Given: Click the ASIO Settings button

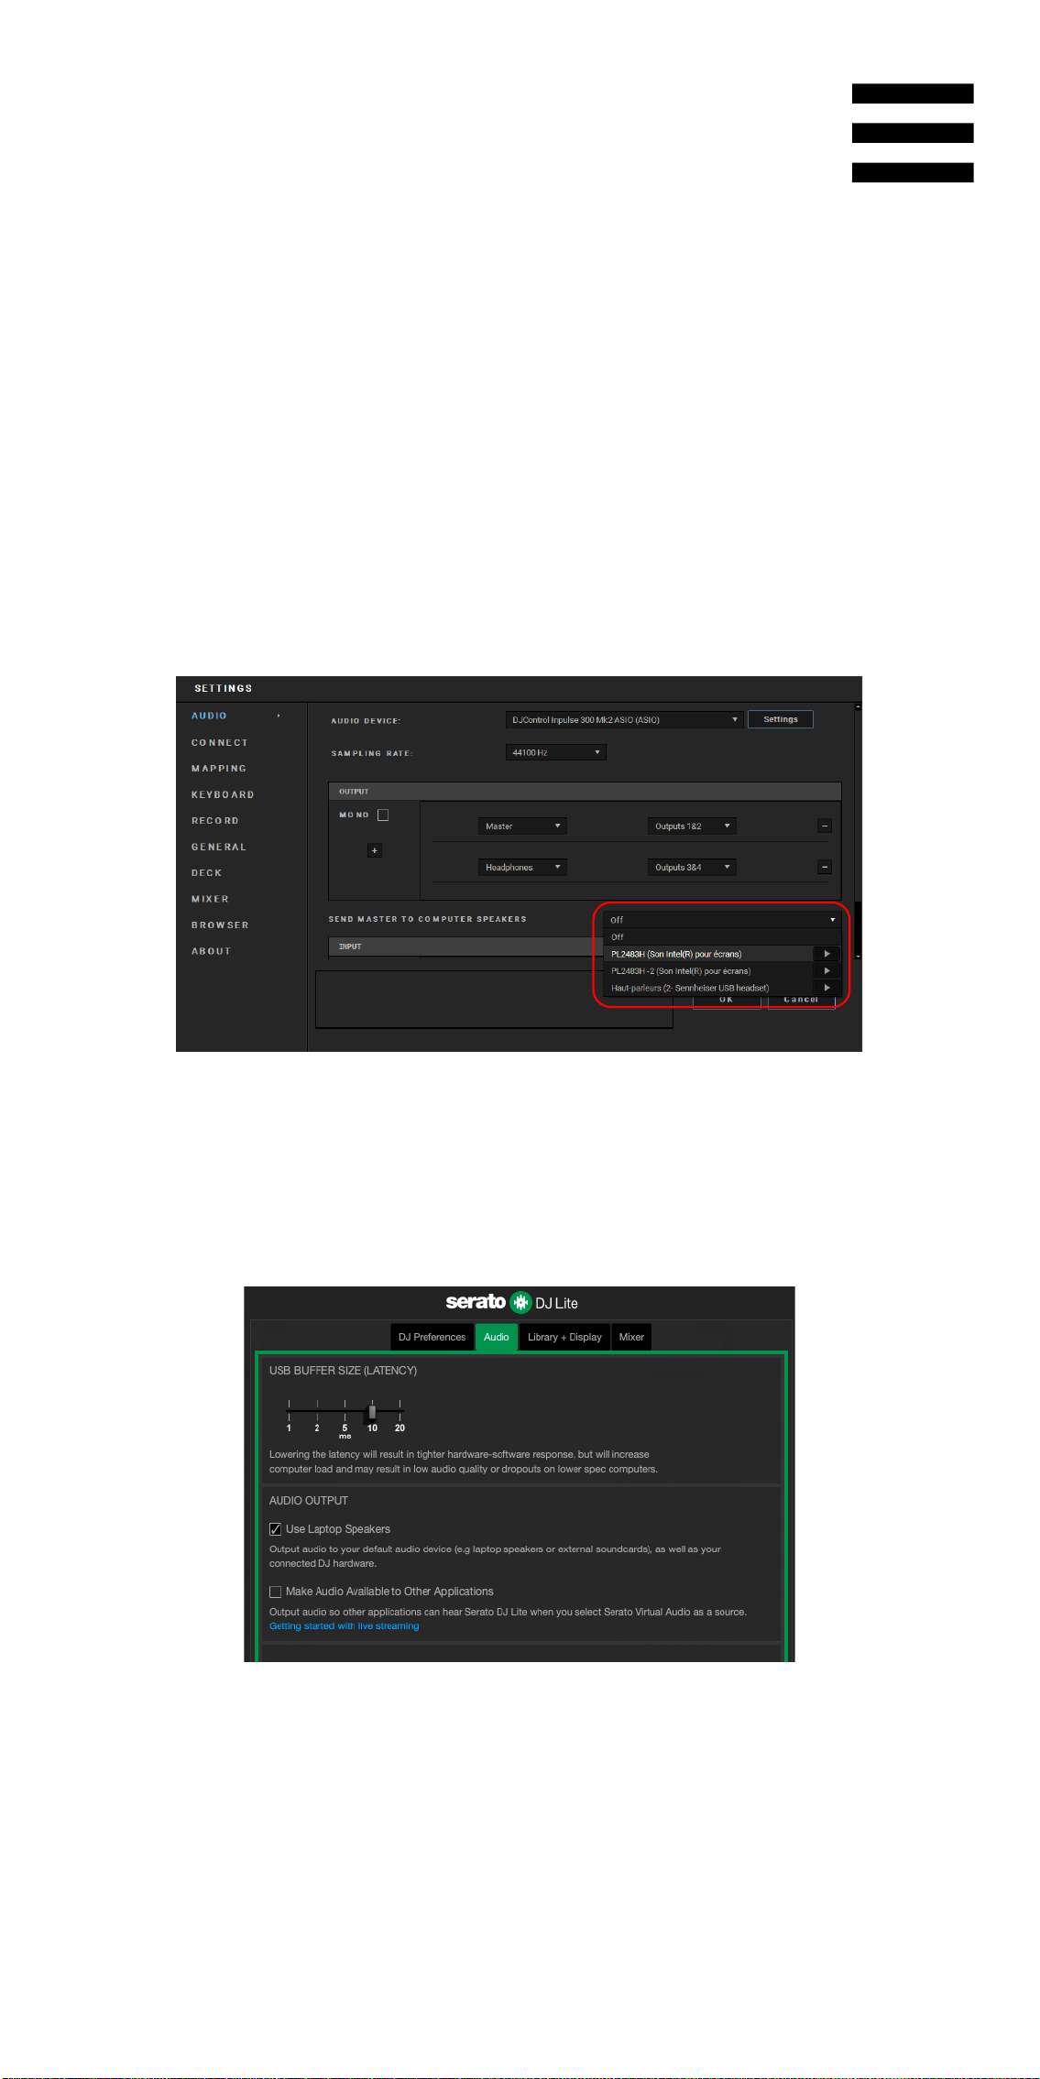Looking at the screenshot, I should (x=781, y=719).
